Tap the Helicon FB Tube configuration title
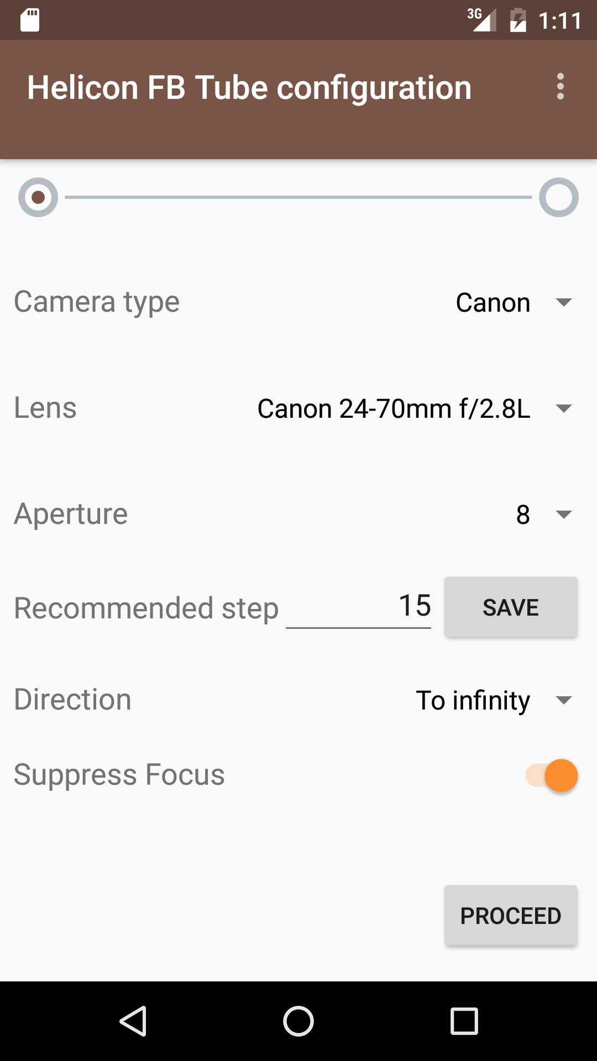This screenshot has width=597, height=1061. click(249, 87)
